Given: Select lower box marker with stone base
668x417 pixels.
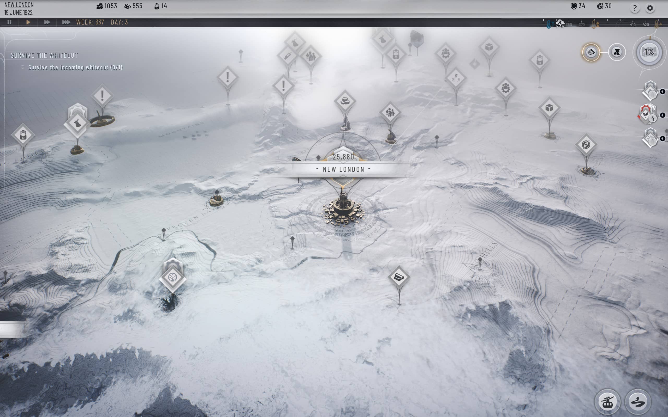Looking at the screenshot, I should pyautogui.click(x=549, y=108).
